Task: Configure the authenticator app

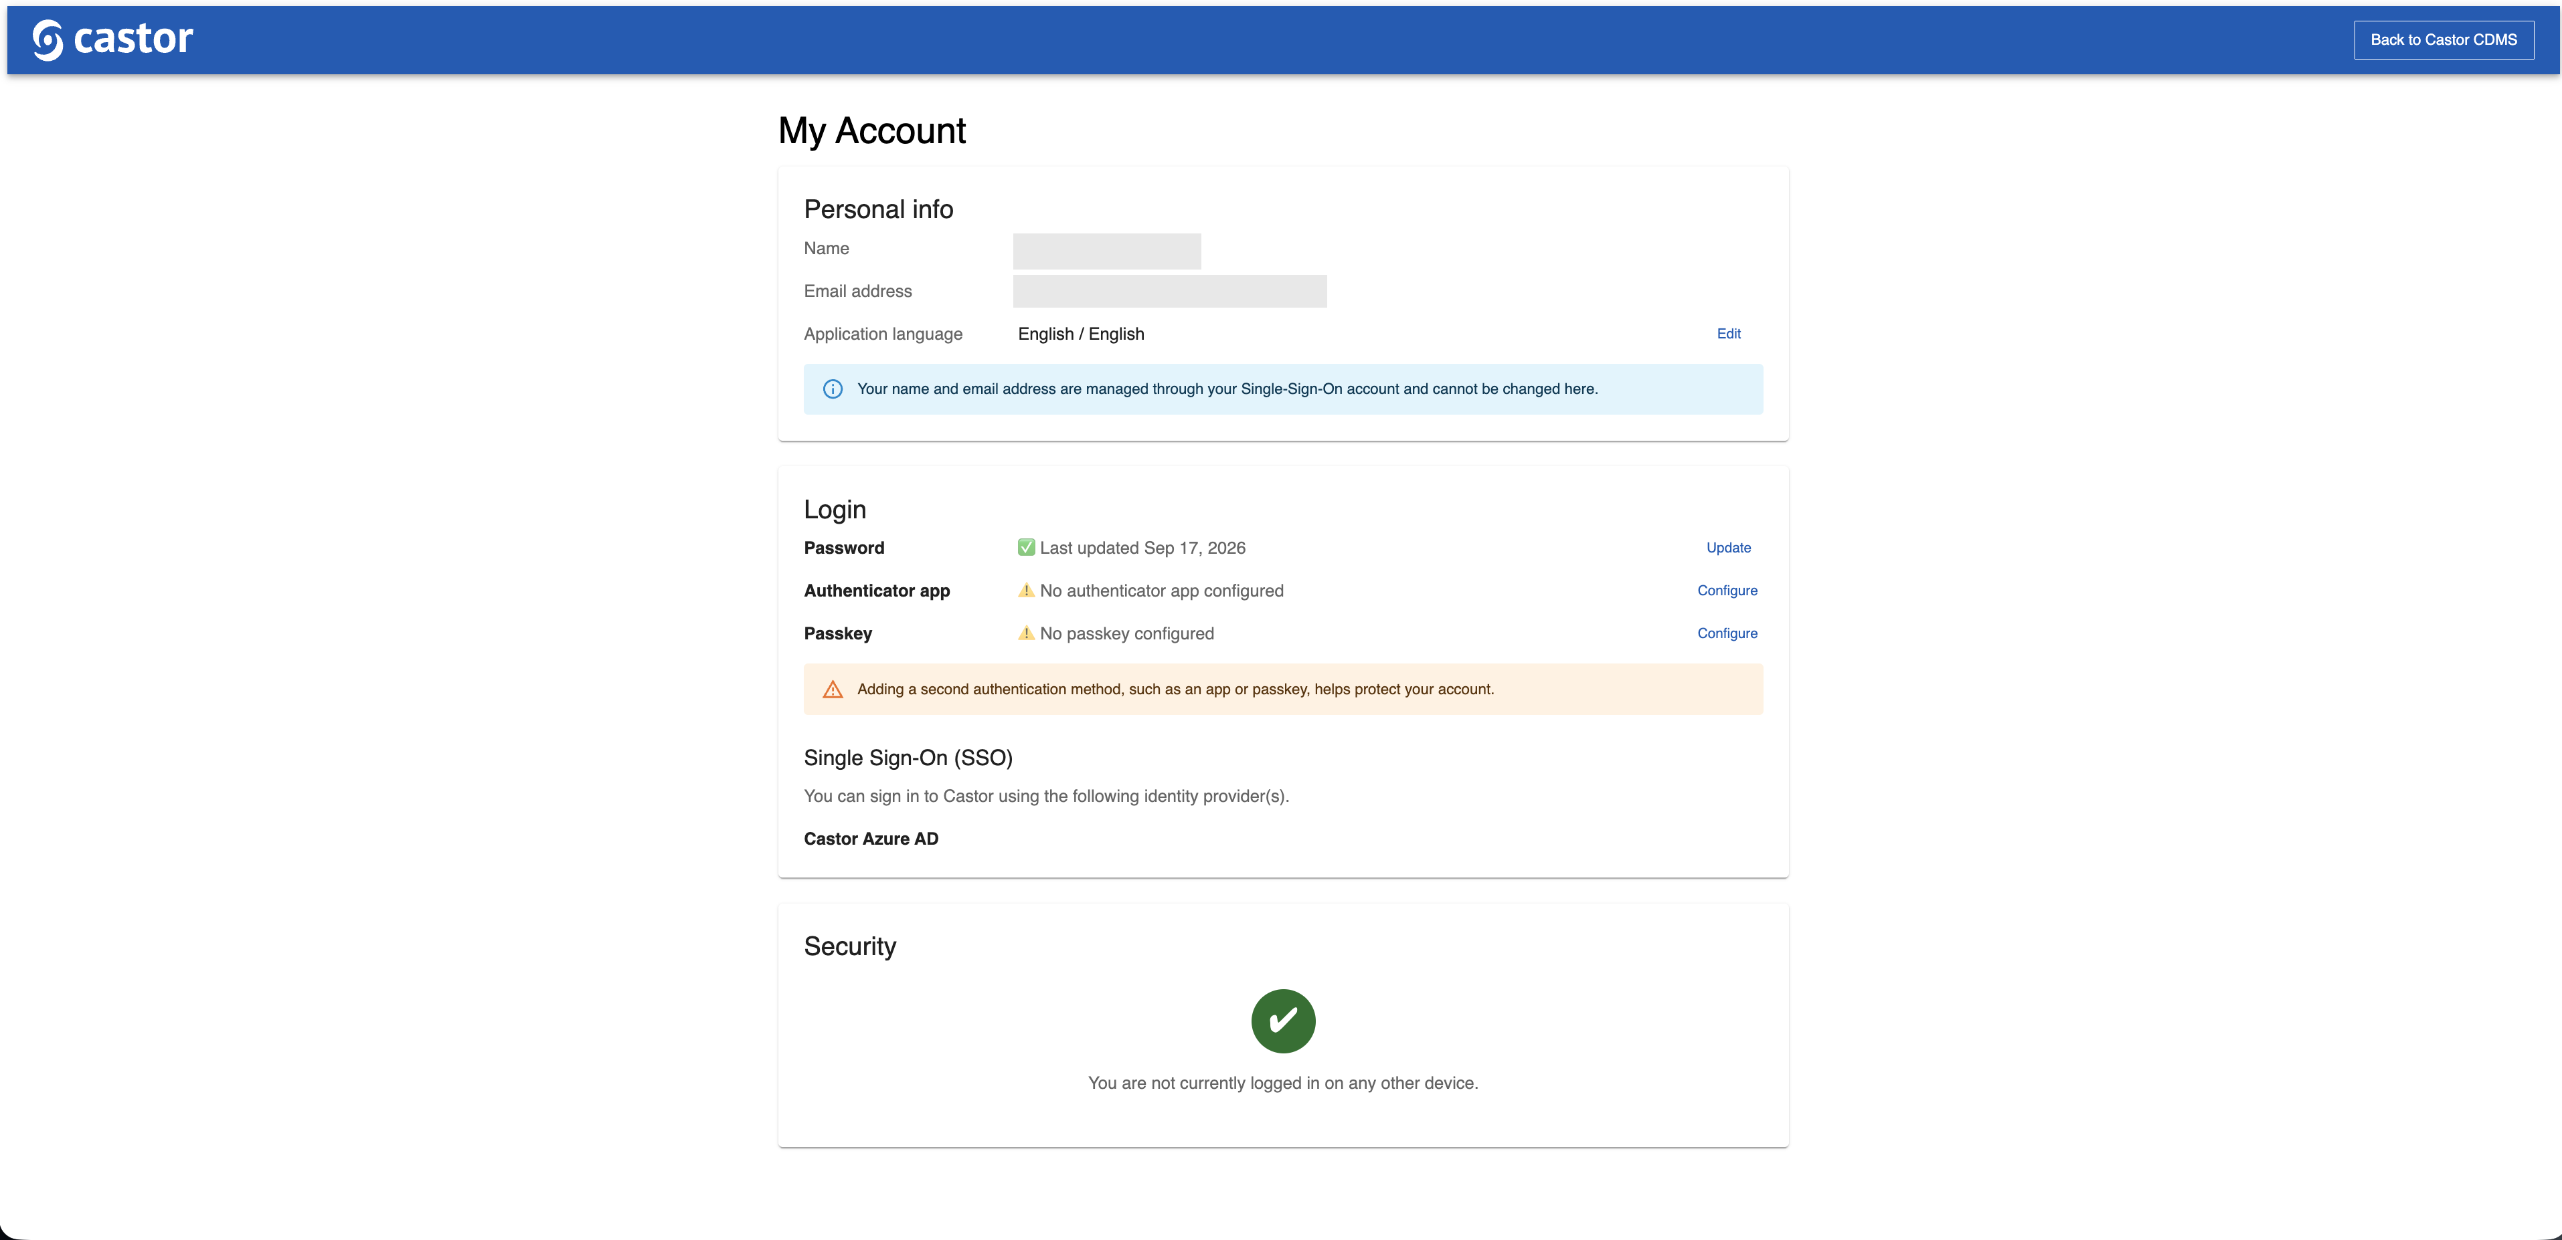Action: pos(1727,590)
